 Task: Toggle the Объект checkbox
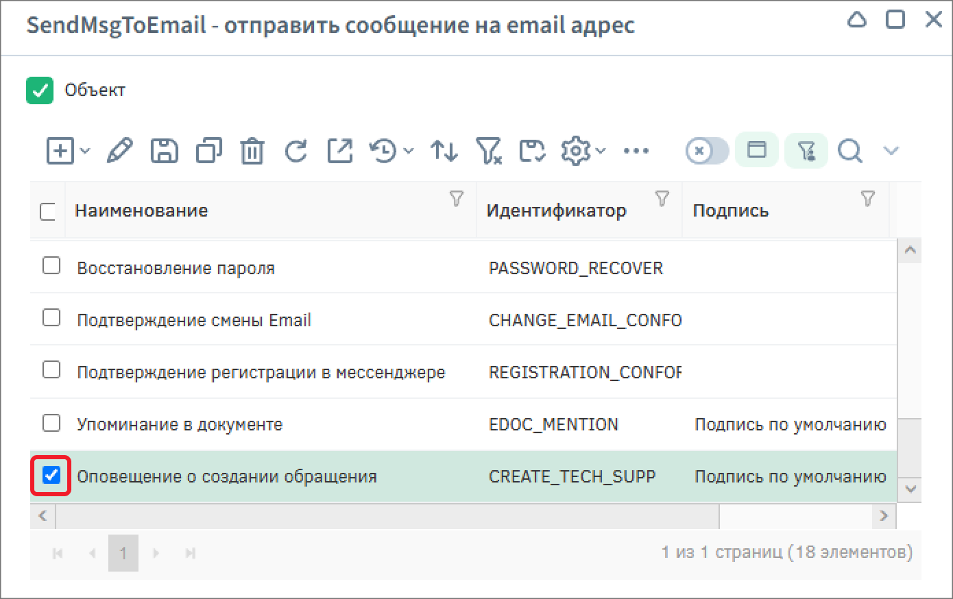point(40,90)
